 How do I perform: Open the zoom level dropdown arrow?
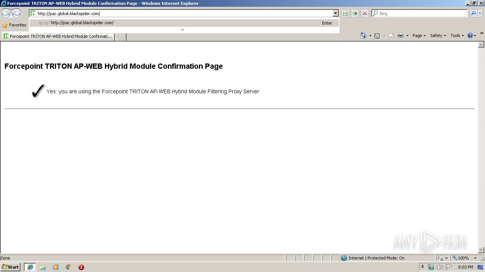point(475,258)
